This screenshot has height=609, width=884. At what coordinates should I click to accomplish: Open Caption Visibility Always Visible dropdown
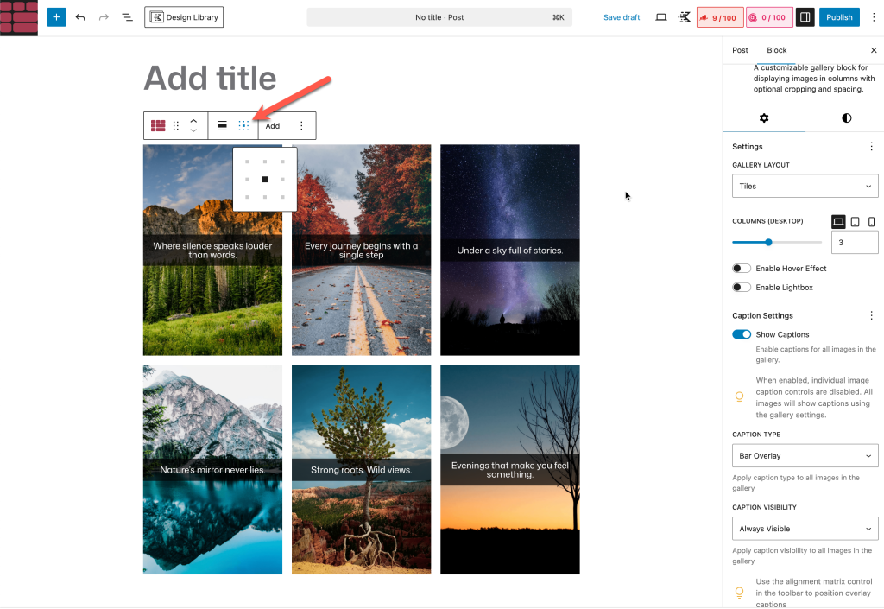coord(805,529)
